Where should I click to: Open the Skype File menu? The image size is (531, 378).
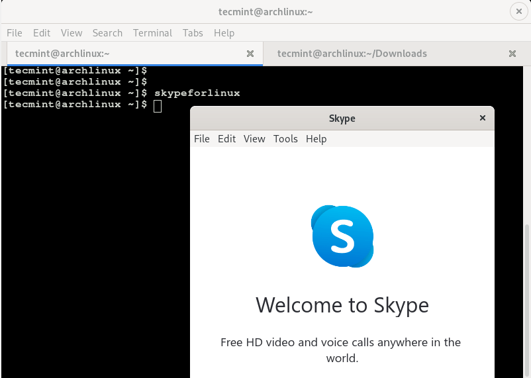click(202, 138)
